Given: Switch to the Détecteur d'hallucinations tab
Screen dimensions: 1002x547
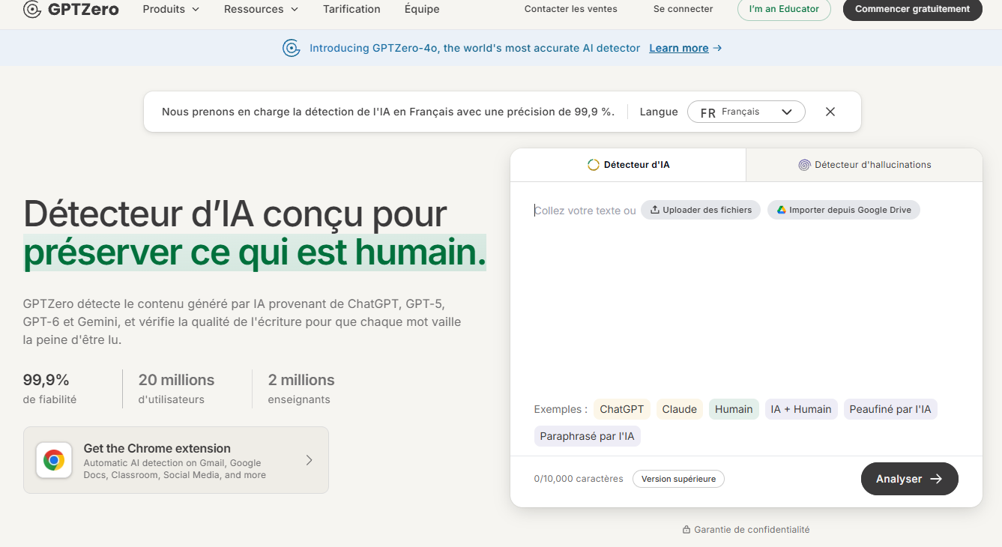Looking at the screenshot, I should 864,165.
